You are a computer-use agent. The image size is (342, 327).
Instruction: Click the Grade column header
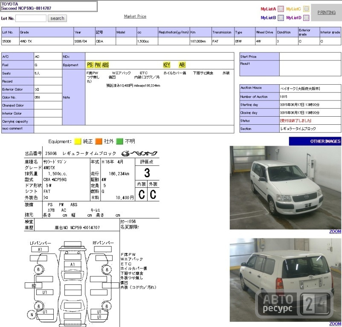click(x=46, y=32)
